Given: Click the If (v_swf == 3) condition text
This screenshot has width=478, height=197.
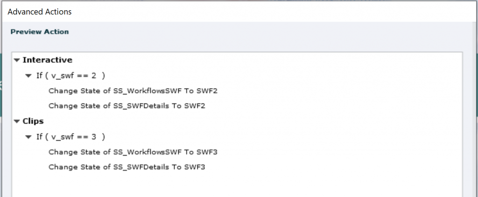Looking at the screenshot, I should tap(70, 137).
